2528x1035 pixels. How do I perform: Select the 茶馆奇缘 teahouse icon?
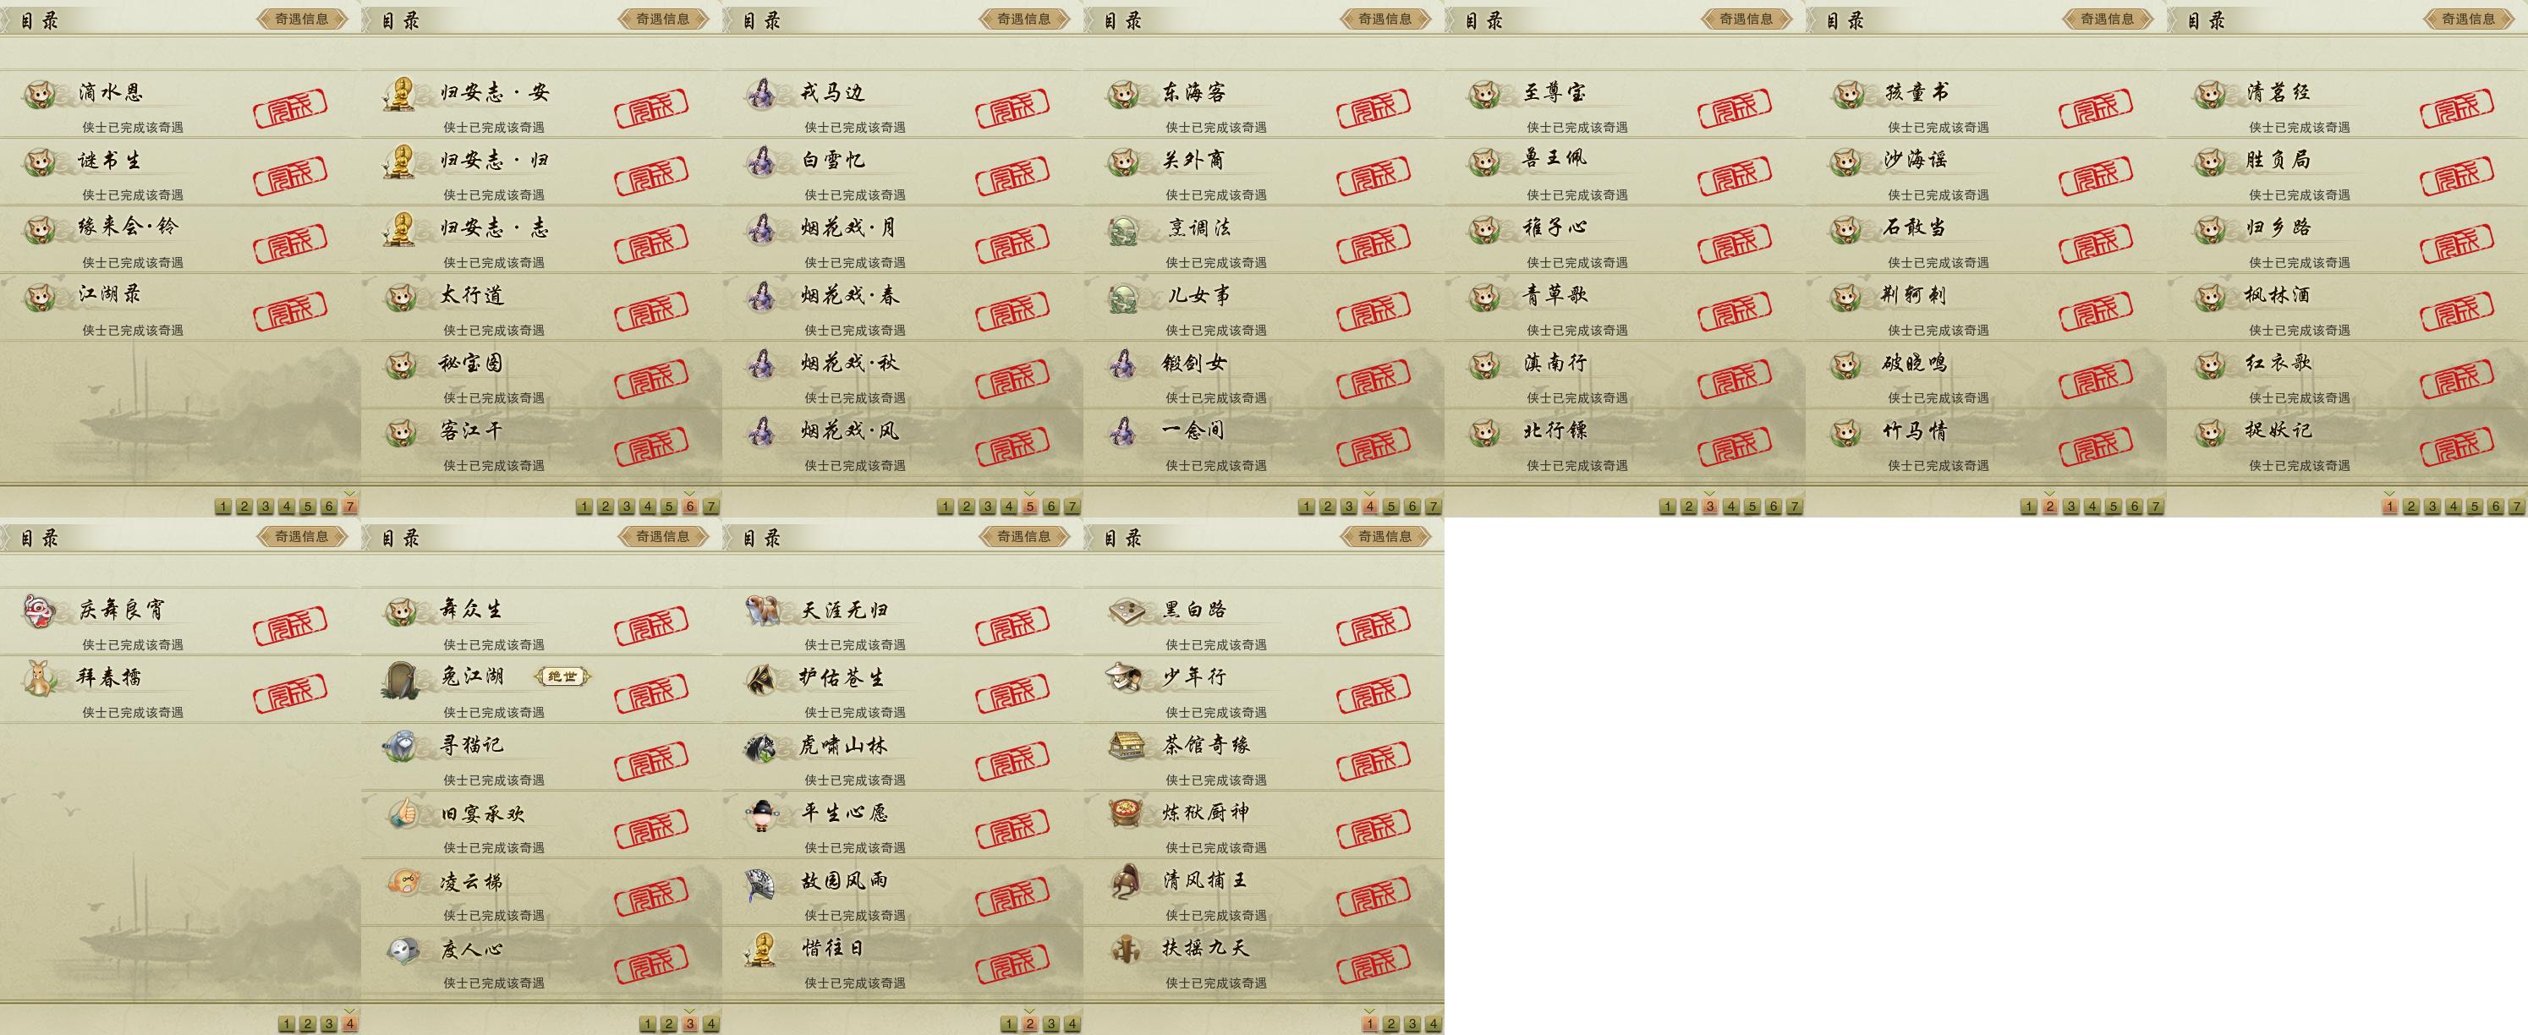point(1127,746)
